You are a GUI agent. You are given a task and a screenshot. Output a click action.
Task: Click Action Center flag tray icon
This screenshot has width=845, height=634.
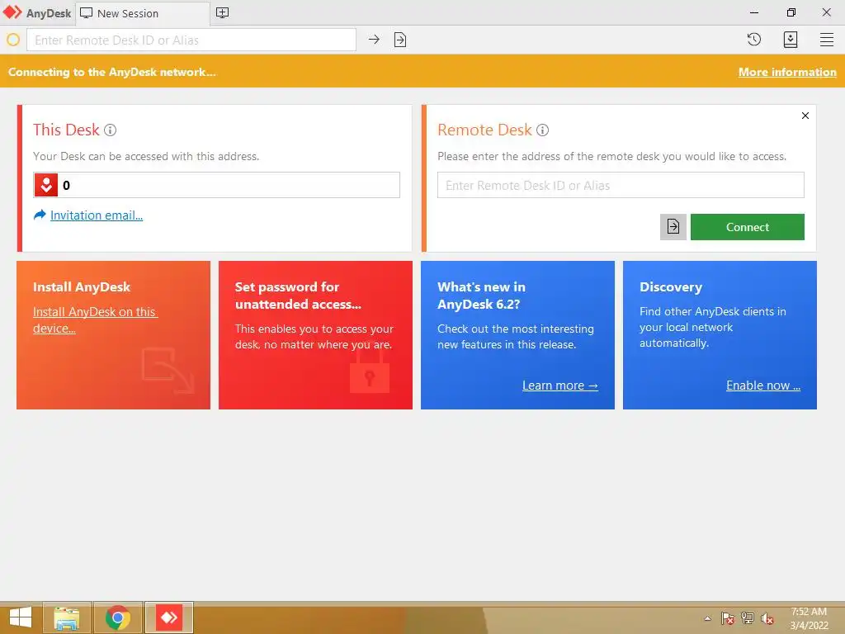click(x=728, y=618)
